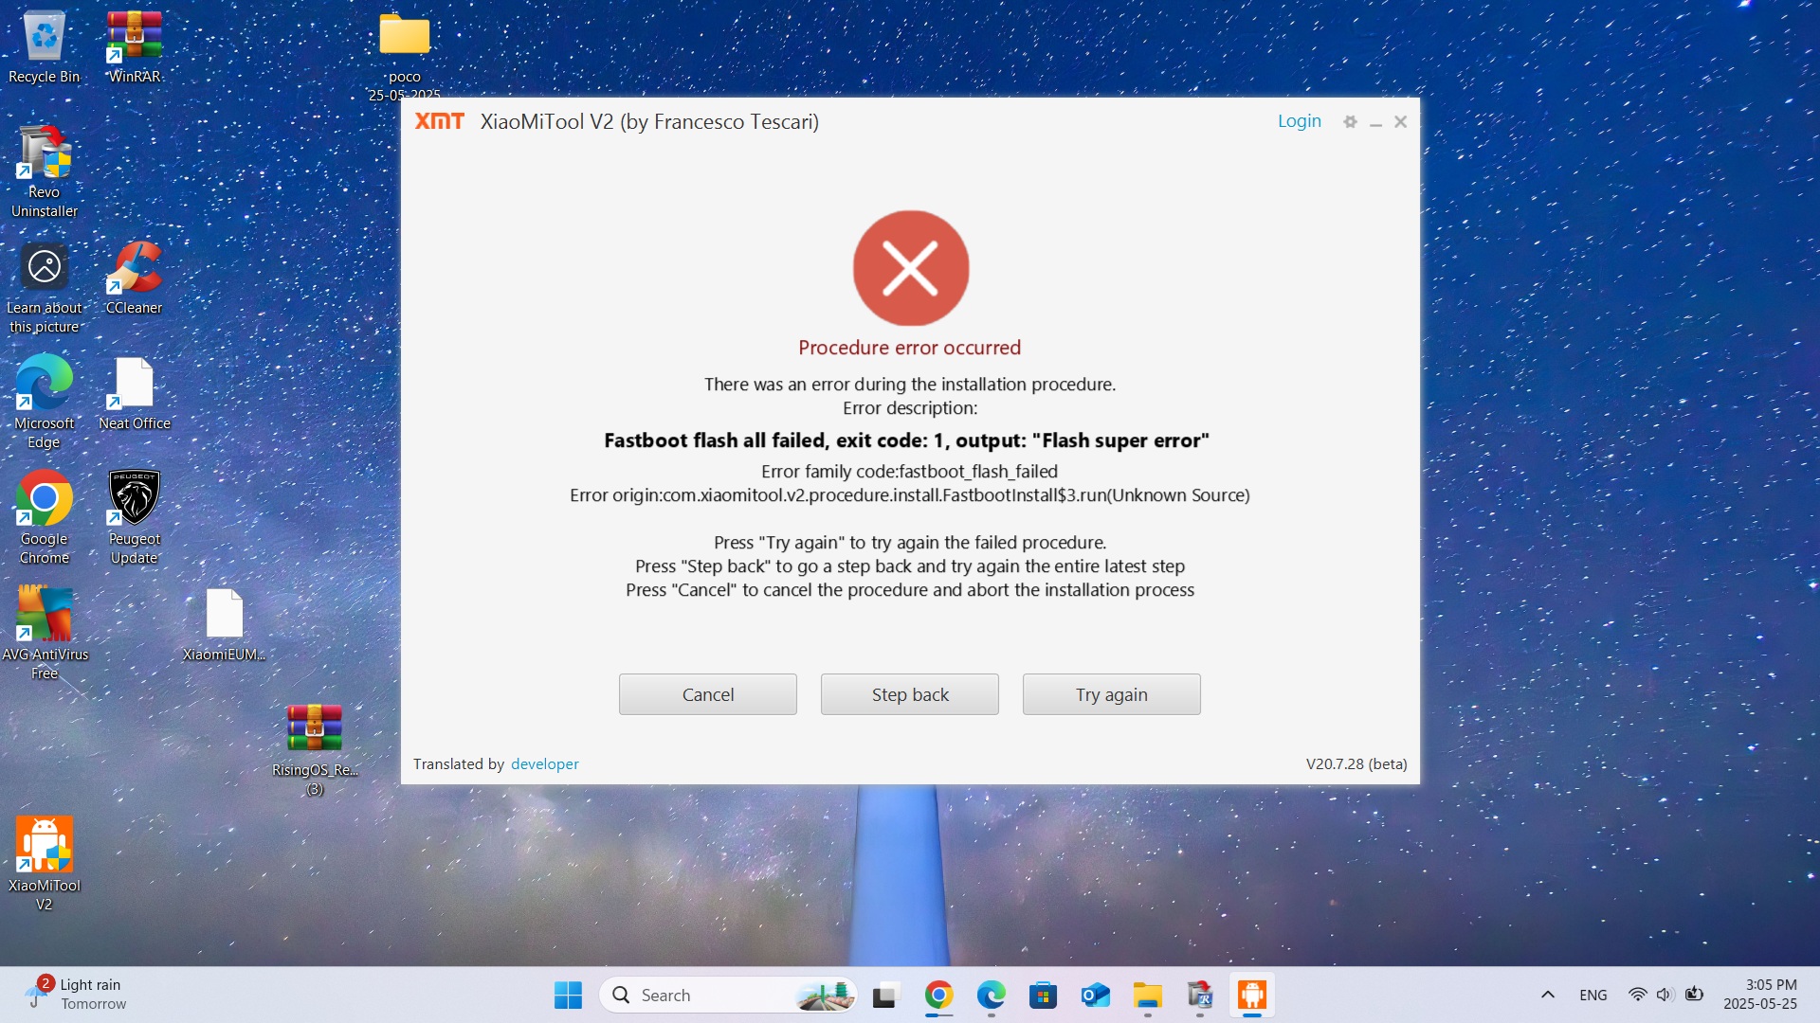Open the Windows Start menu

click(568, 995)
